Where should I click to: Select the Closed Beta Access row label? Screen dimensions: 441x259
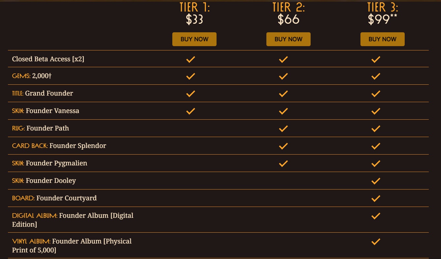tap(48, 59)
